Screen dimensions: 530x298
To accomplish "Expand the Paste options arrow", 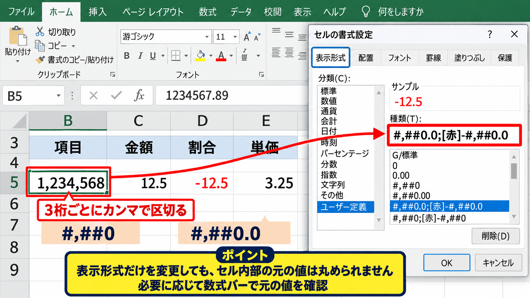I will coord(17,61).
